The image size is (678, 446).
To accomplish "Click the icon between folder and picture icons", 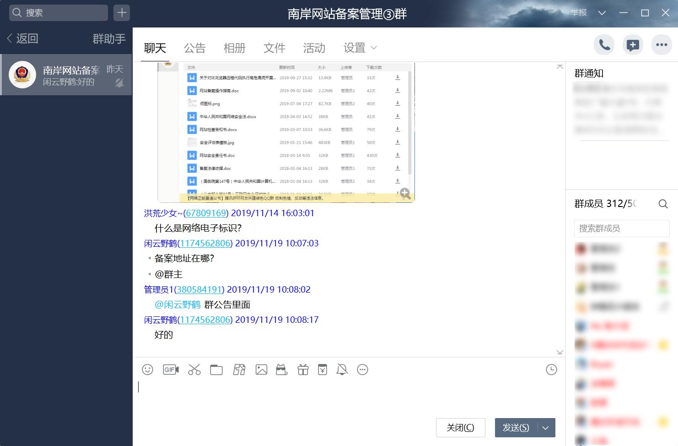I will pyautogui.click(x=239, y=370).
